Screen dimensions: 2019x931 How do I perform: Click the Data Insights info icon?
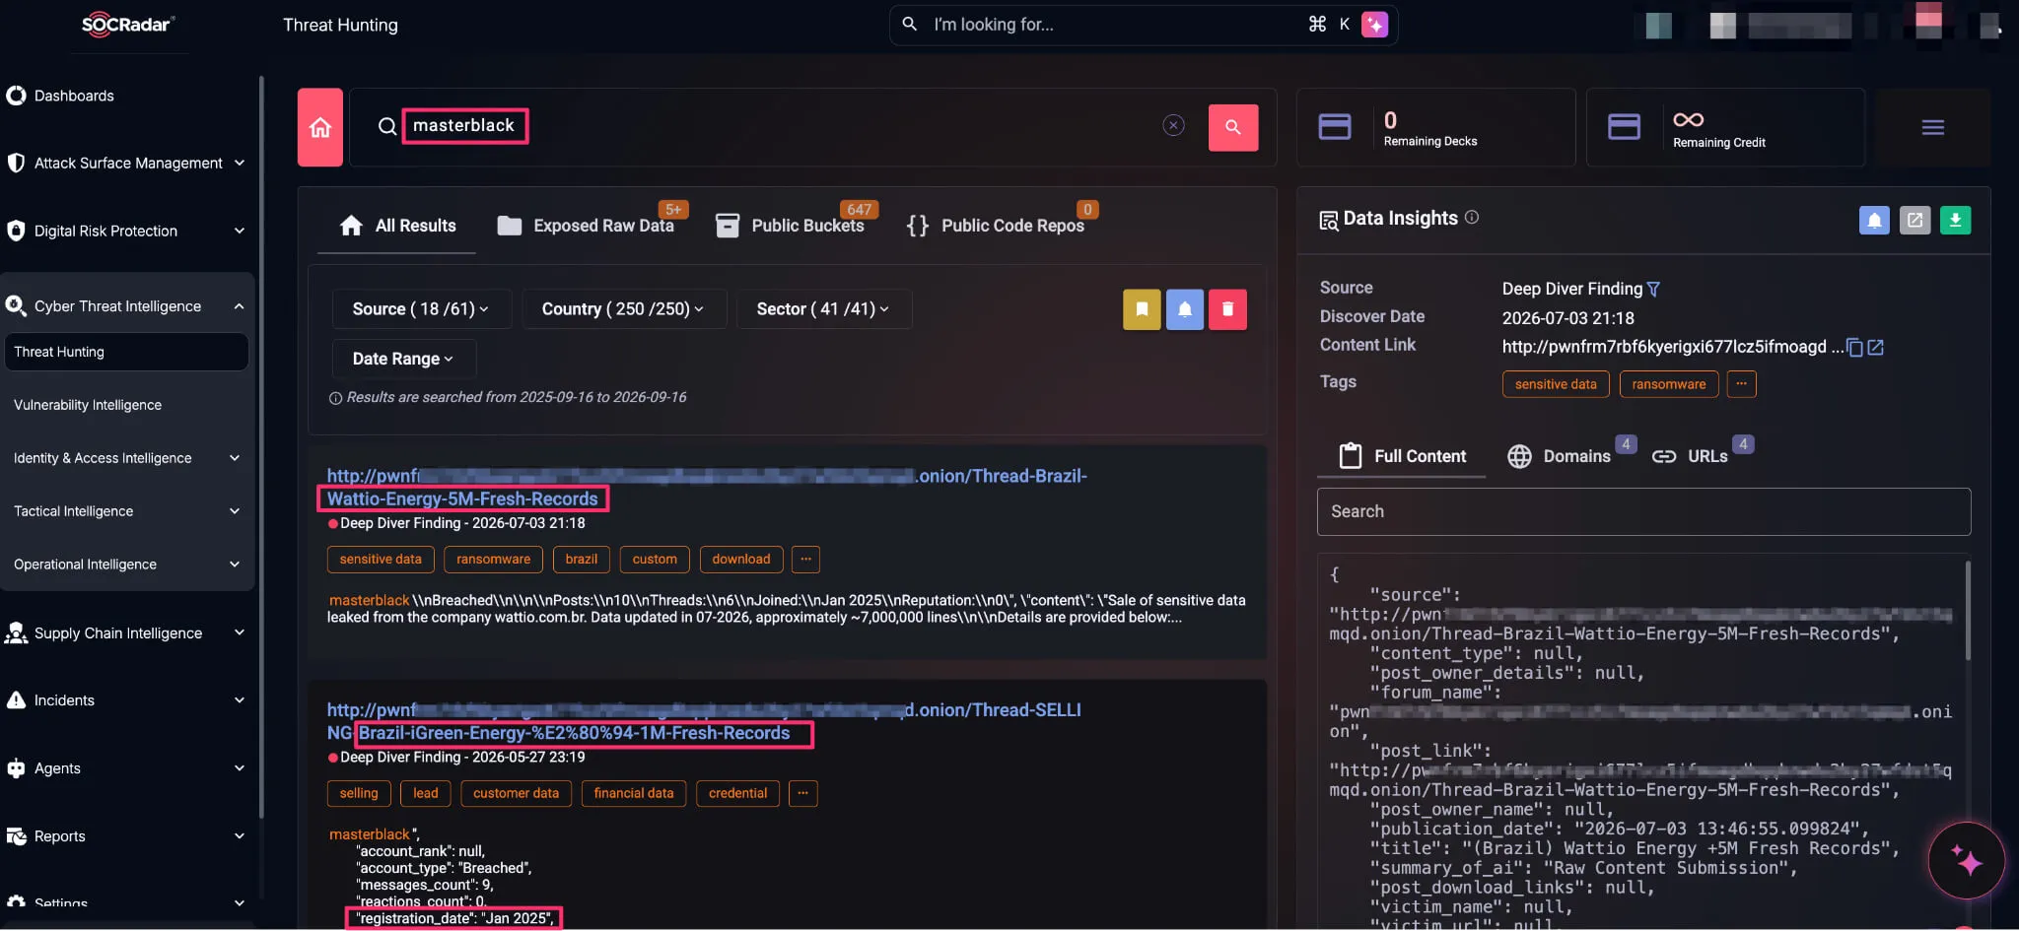point(1471,217)
